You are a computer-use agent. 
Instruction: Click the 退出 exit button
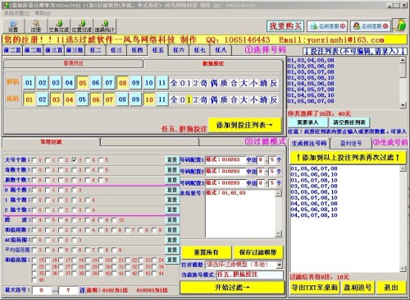pos(391,288)
